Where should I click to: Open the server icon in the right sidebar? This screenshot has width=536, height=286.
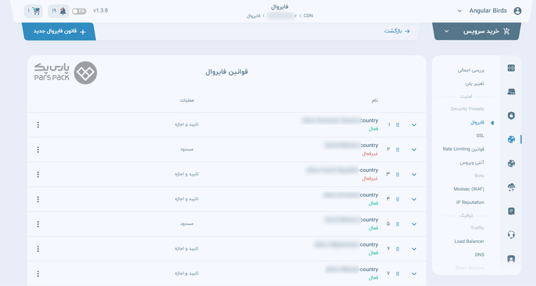tap(511, 68)
